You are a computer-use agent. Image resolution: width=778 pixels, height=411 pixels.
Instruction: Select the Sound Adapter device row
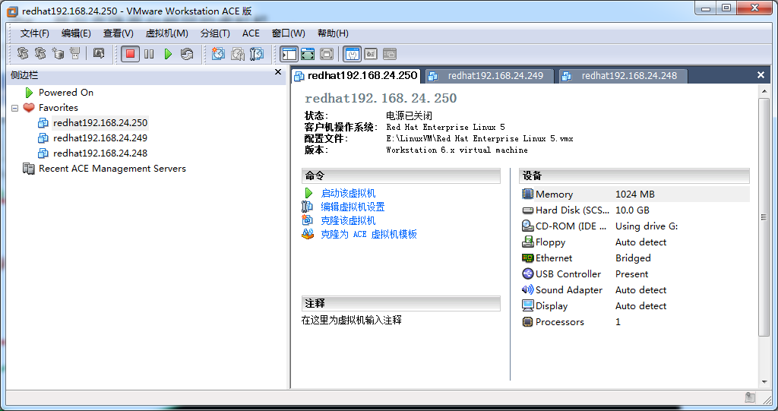tap(634, 289)
